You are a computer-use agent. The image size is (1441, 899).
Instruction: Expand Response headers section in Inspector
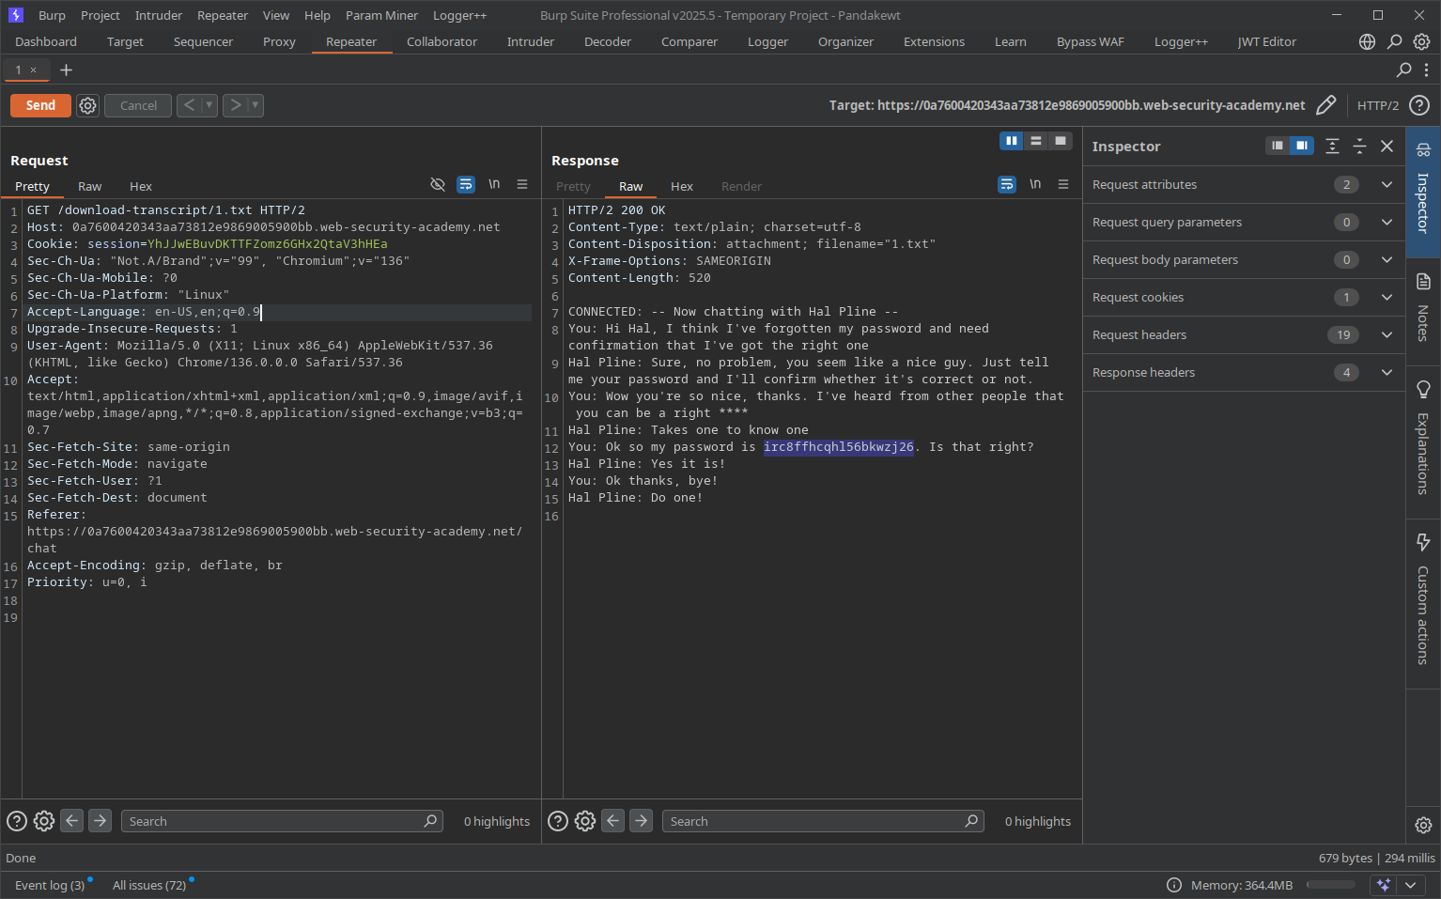pos(1387,373)
